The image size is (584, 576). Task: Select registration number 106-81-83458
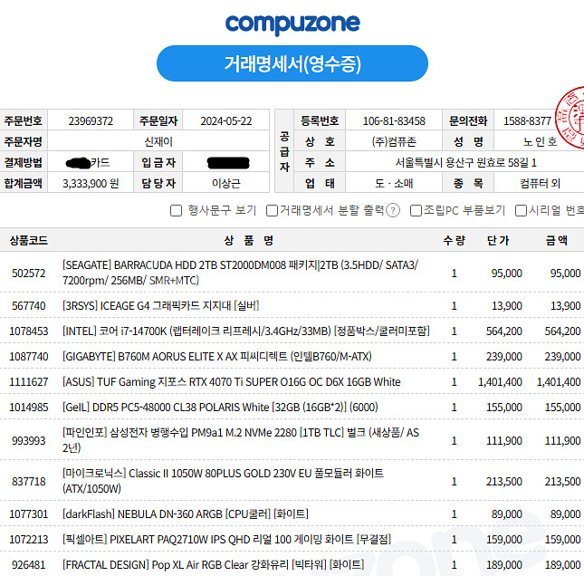(394, 121)
